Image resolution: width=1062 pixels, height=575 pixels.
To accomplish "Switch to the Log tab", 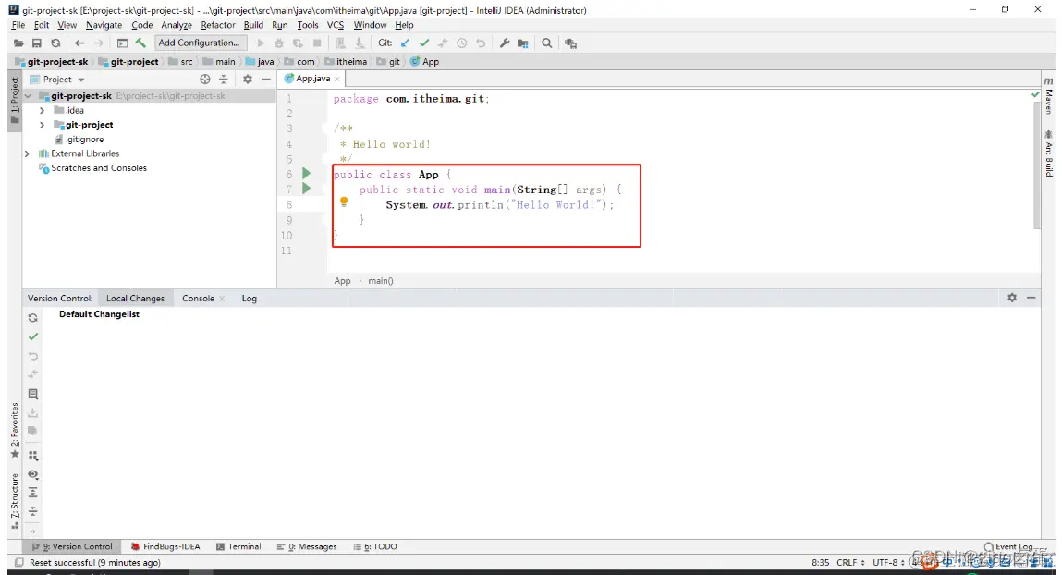I will click(x=250, y=298).
